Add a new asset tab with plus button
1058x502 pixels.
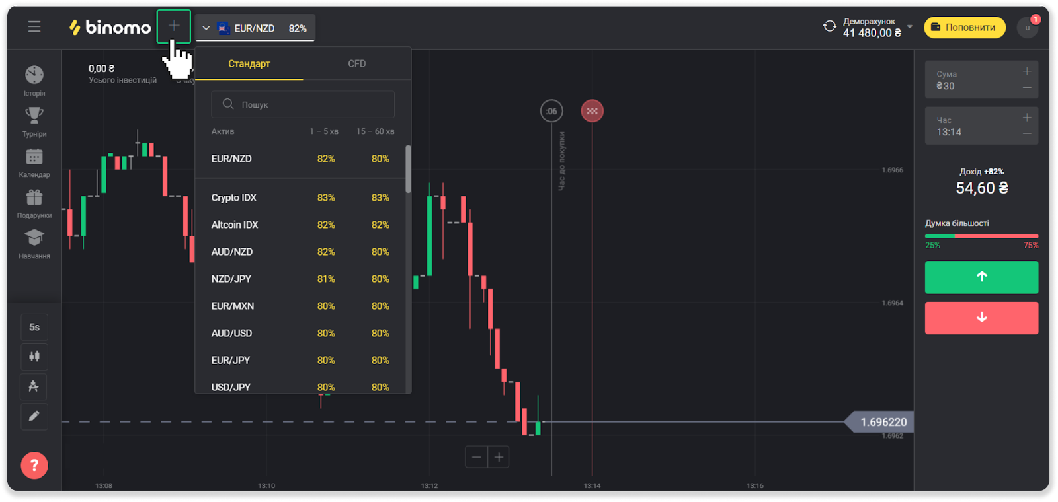[x=174, y=26]
